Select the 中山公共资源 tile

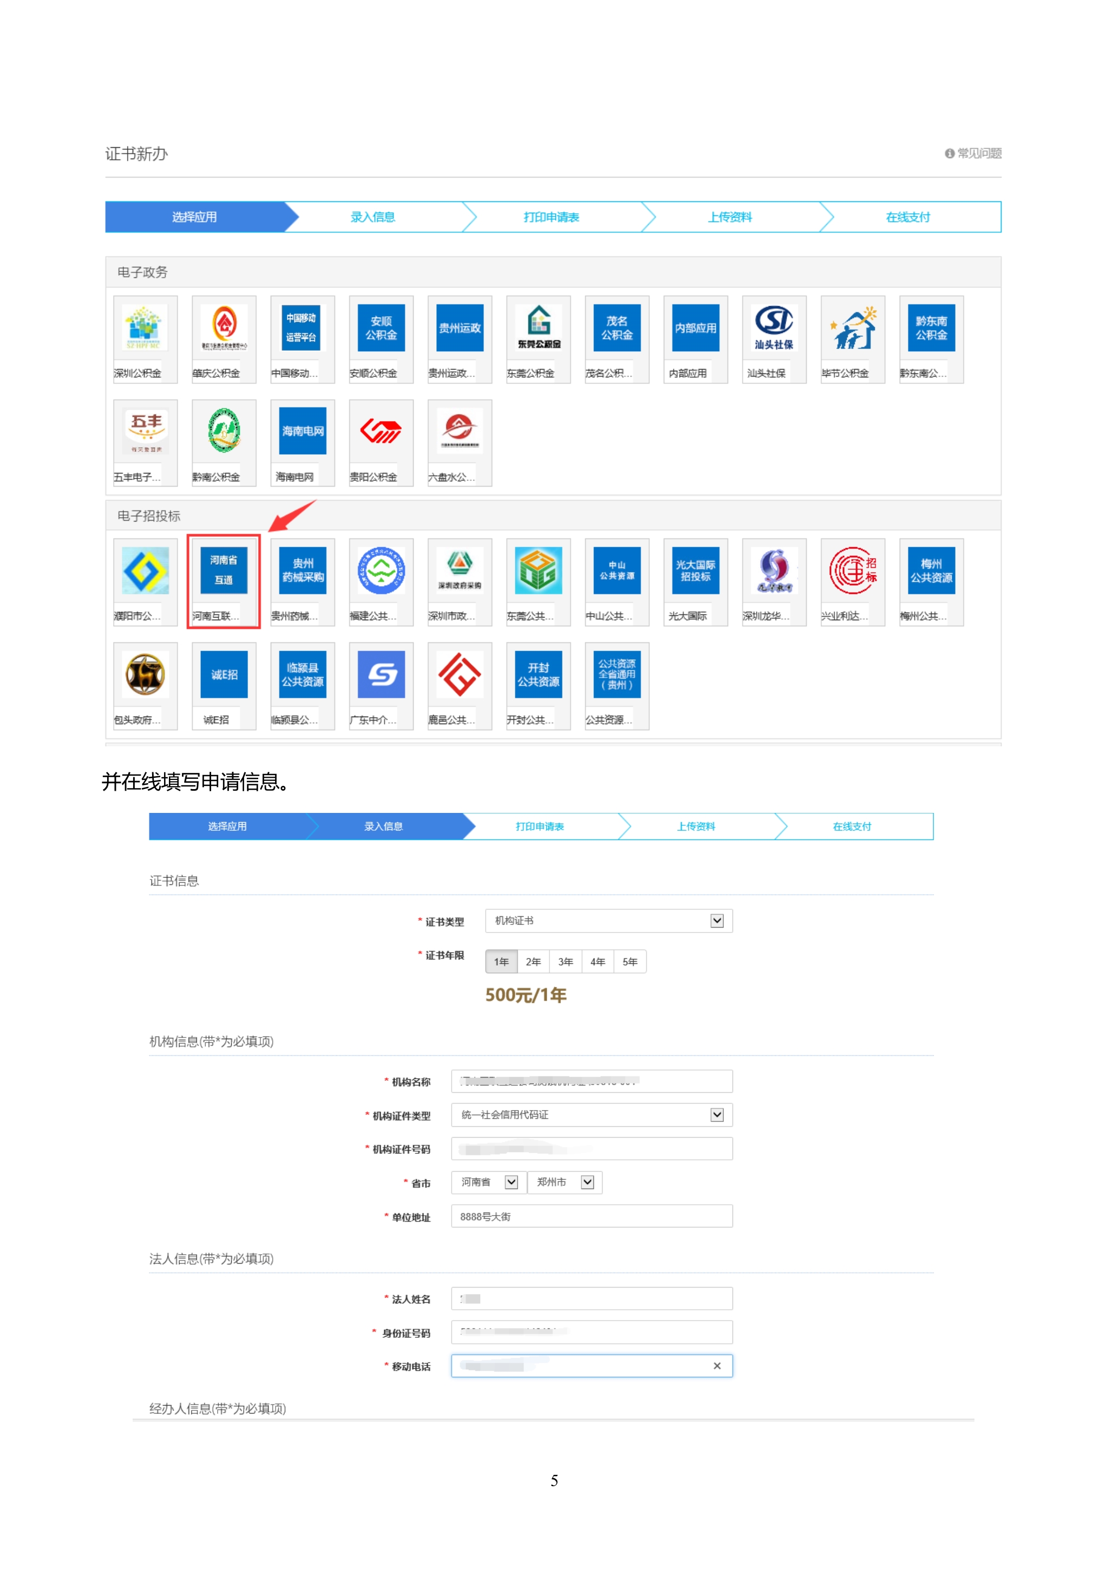click(x=617, y=582)
